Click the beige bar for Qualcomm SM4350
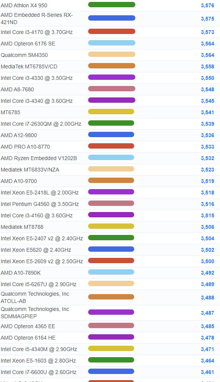 pyautogui.click(x=112, y=54)
